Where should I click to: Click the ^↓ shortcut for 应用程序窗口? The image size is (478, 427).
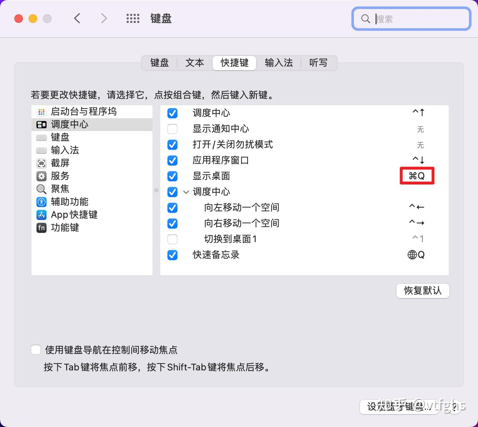(x=418, y=160)
